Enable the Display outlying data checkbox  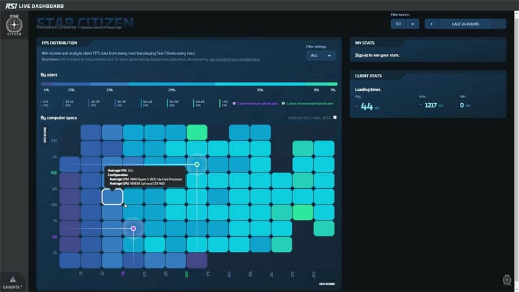click(x=335, y=117)
